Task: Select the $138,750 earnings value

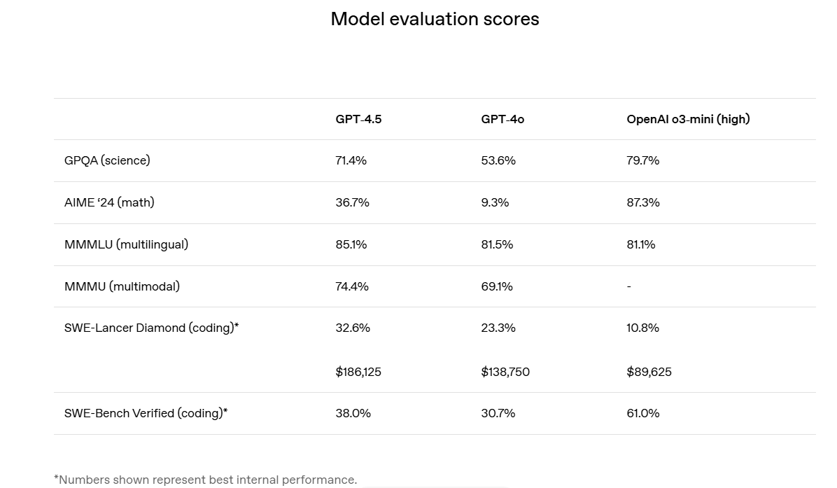Action: [x=505, y=372]
